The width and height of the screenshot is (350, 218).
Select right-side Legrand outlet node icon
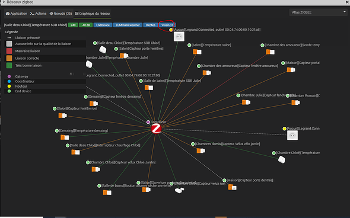pos(292,135)
